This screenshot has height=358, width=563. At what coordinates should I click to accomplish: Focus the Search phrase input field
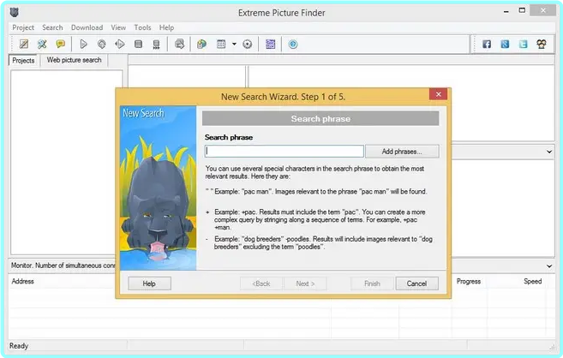click(284, 152)
